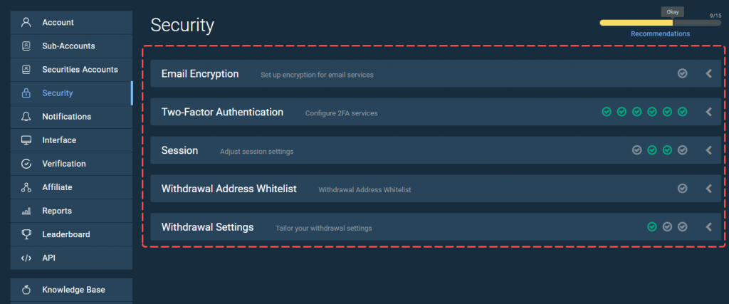Go to Securities Accounts page
Image resolution: width=729 pixels, height=304 pixels.
pyautogui.click(x=71, y=70)
